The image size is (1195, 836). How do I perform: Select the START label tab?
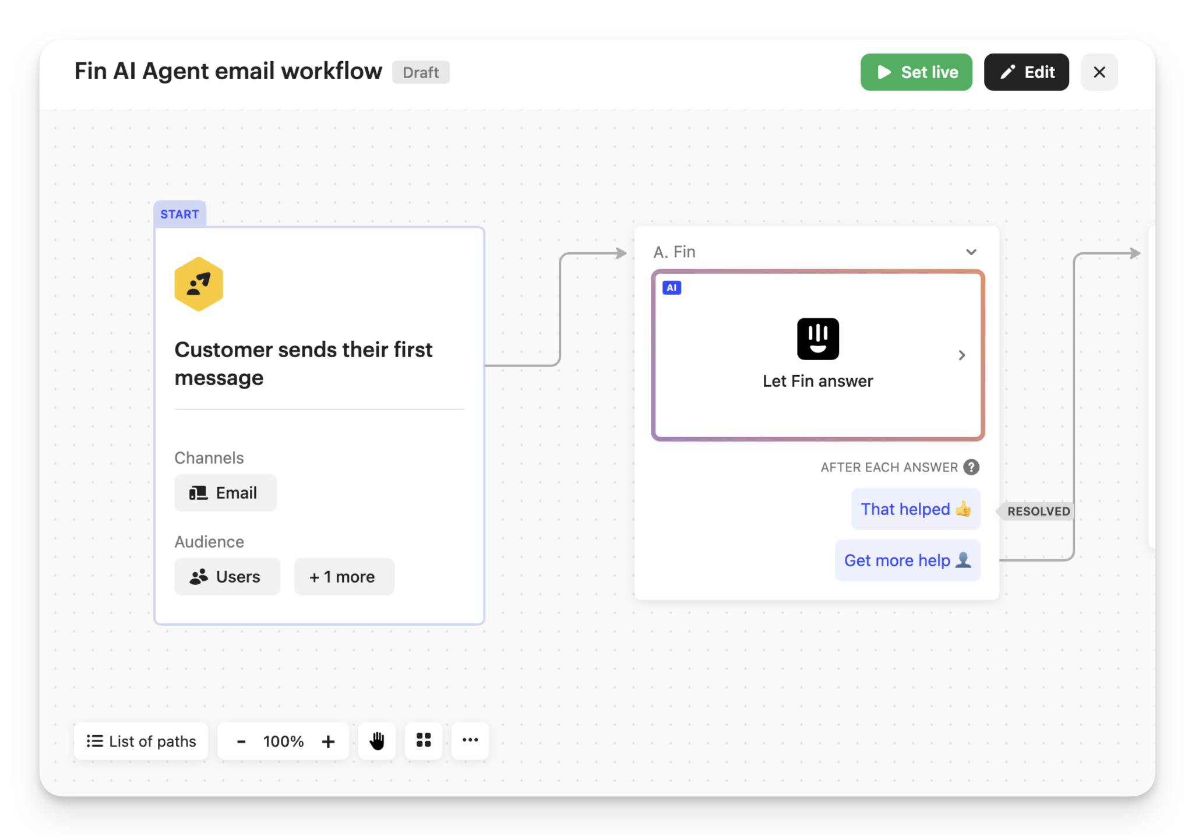click(179, 214)
